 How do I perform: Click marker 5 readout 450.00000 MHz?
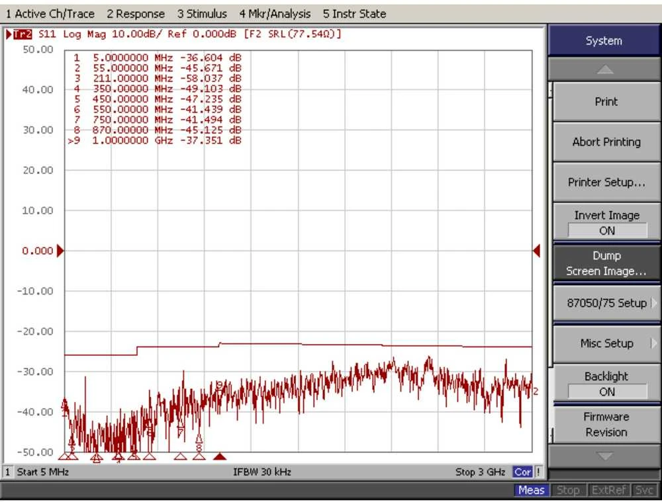[x=157, y=99]
